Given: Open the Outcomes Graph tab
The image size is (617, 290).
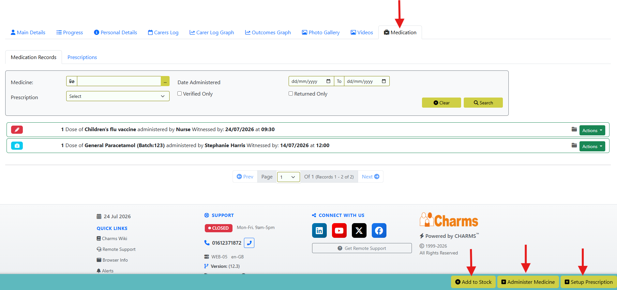Looking at the screenshot, I should (x=268, y=32).
